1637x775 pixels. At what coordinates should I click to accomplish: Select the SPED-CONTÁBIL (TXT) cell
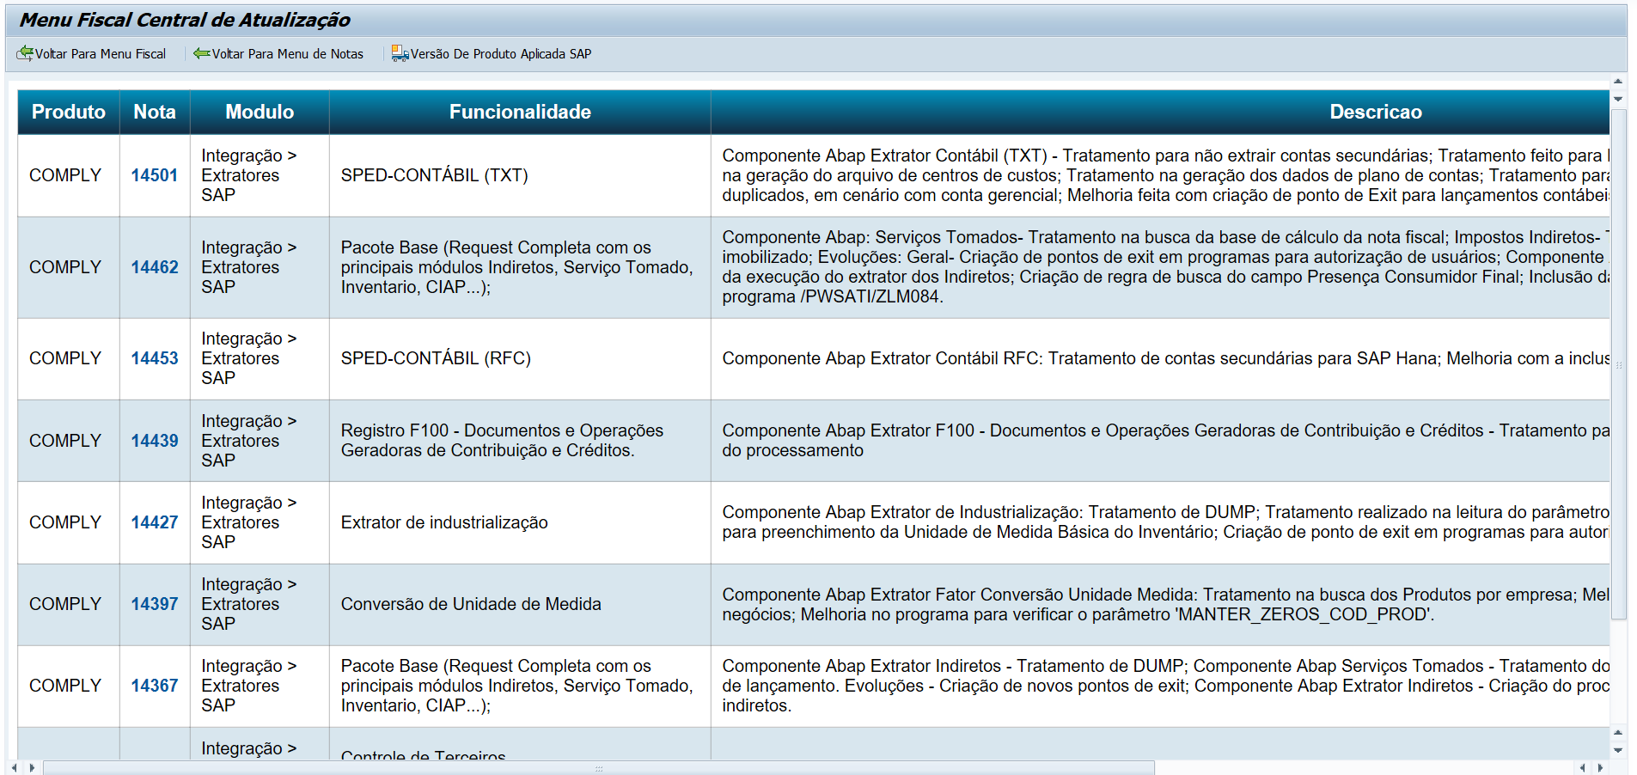(520, 175)
